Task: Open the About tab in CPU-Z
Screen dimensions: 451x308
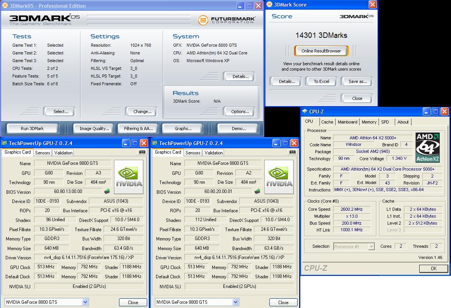Action: click(x=403, y=122)
